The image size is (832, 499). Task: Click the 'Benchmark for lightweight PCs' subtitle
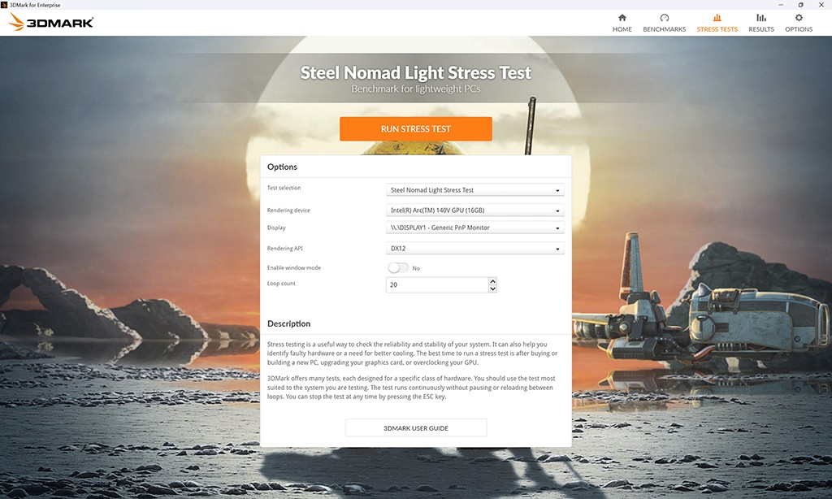[415, 89]
